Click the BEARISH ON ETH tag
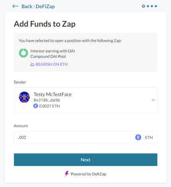This screenshot has height=187, width=171. (x=49, y=64)
